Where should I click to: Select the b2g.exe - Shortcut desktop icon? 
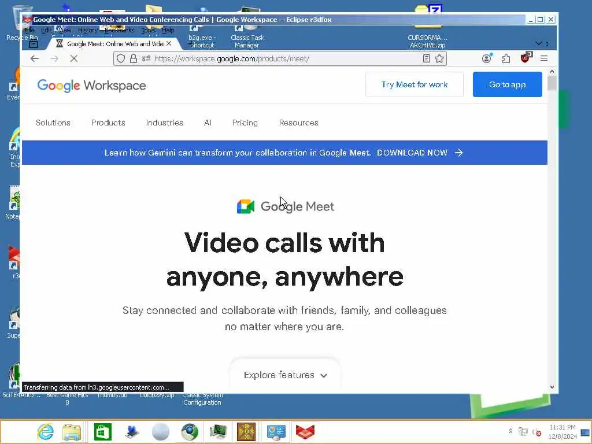(202, 41)
